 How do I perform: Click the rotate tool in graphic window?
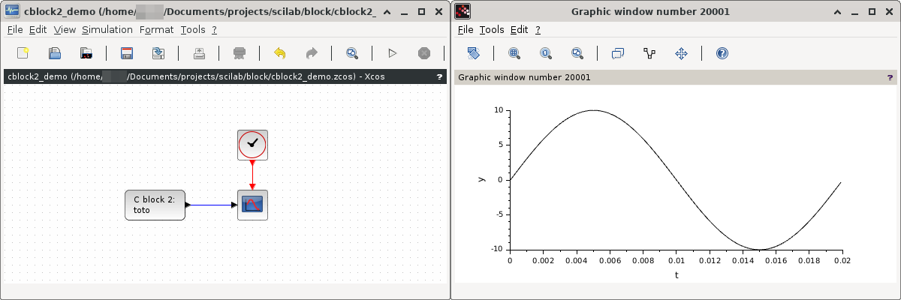pyautogui.click(x=473, y=53)
